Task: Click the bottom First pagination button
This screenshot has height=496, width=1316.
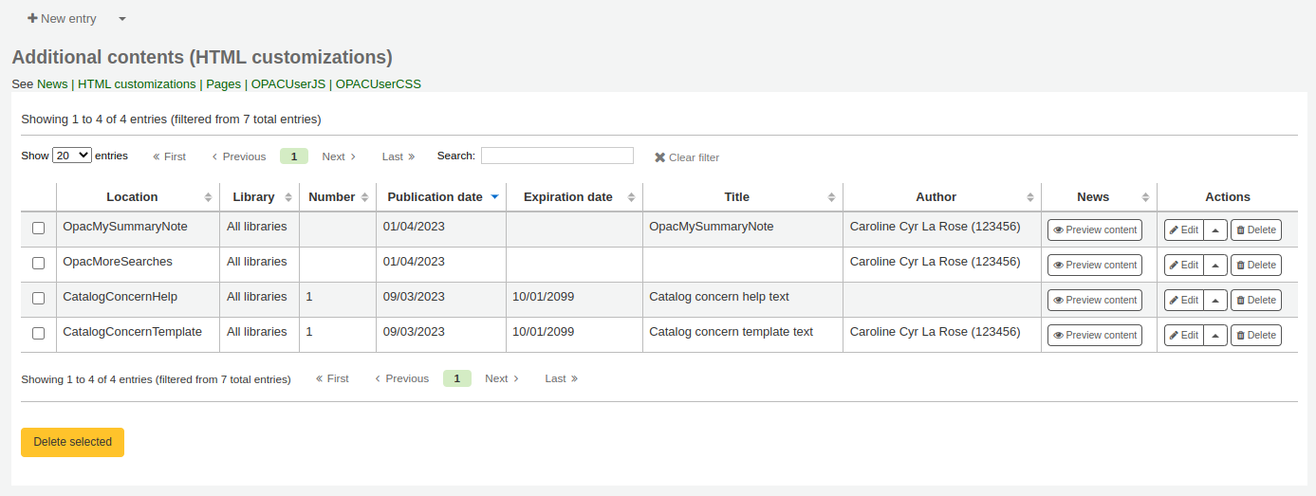Action: click(332, 378)
